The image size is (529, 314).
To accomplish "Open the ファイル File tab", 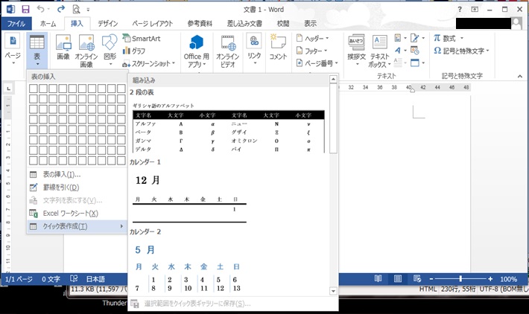I will 16,24.
